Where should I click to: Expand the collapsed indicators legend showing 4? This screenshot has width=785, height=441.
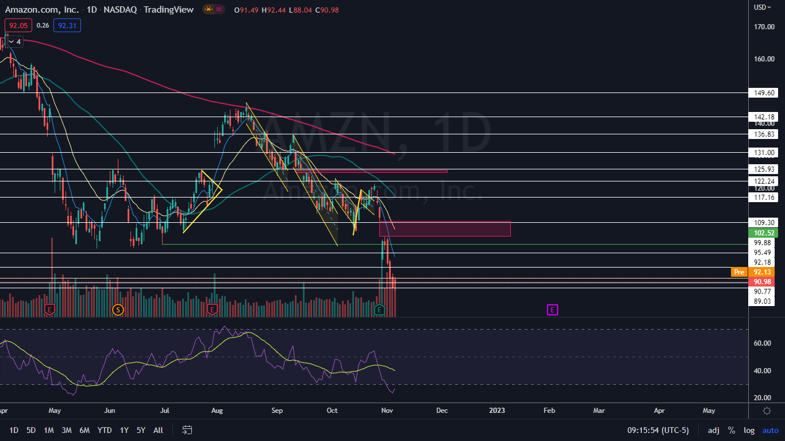14,42
